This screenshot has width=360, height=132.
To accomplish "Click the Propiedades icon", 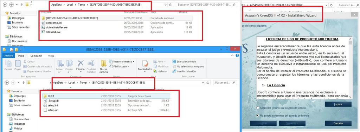I will [145, 63].
